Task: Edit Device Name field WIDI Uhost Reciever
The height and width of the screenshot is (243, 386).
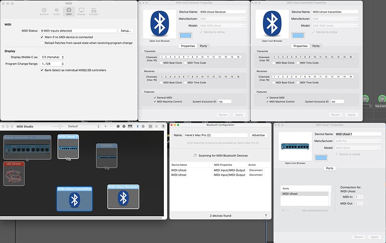Action: [x=222, y=12]
